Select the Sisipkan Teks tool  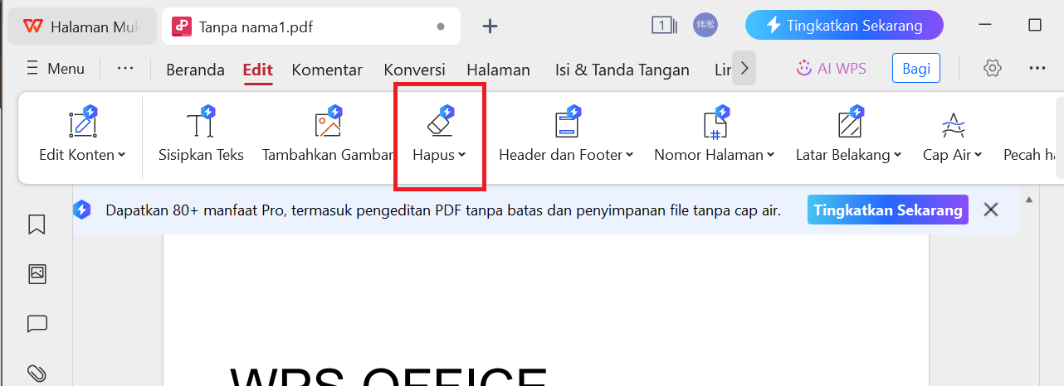tap(201, 134)
